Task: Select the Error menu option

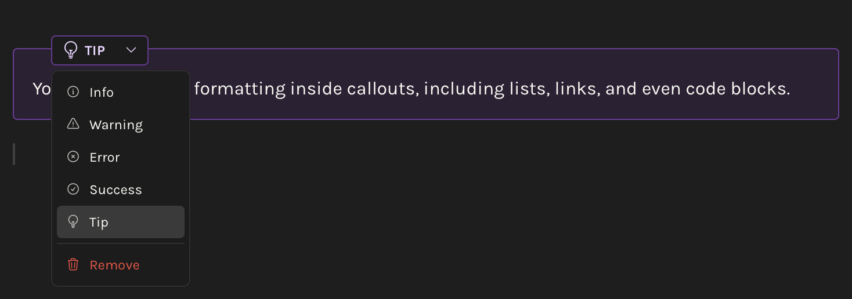Action: [104, 158]
